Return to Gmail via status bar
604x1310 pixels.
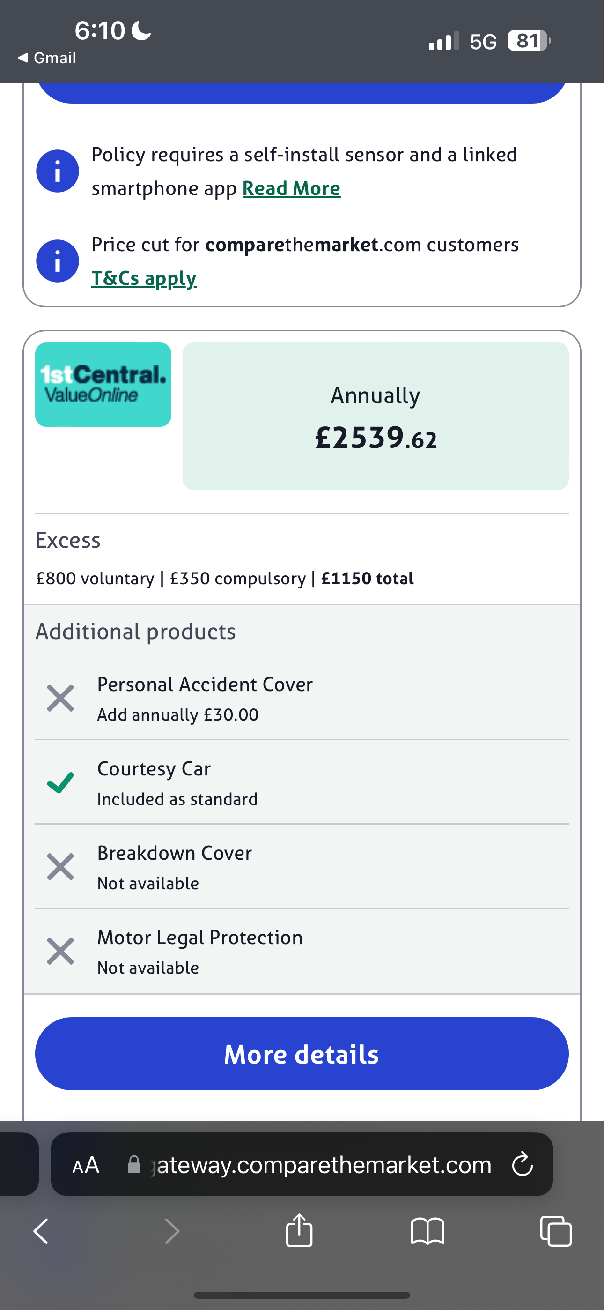[47, 58]
